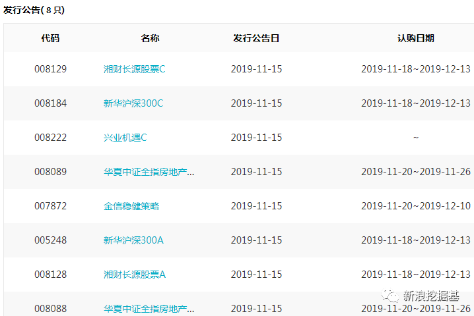
Task: Select fund code 007872
Action: [x=50, y=206]
